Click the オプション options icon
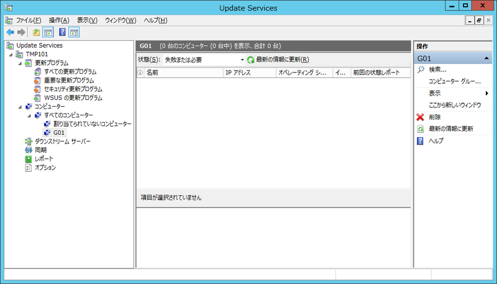This screenshot has width=497, height=284. click(x=28, y=167)
